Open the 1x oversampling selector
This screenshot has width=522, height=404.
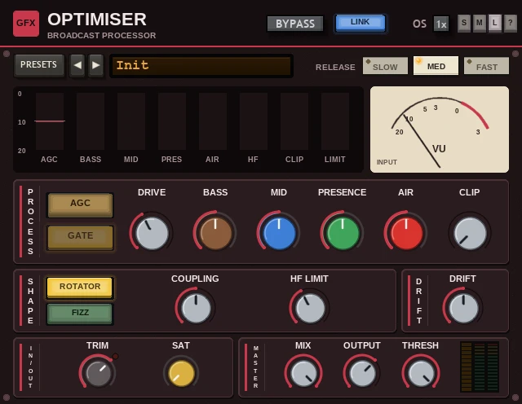pos(441,24)
